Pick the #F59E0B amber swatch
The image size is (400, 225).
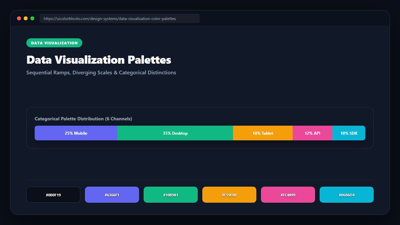click(x=229, y=195)
